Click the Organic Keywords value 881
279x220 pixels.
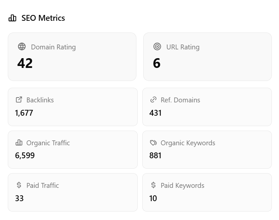(x=156, y=156)
